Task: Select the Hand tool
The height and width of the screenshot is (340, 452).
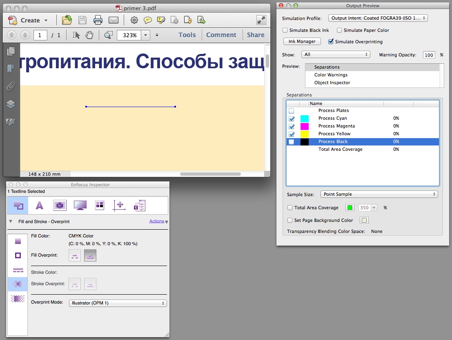Action: pyautogui.click(x=89, y=35)
